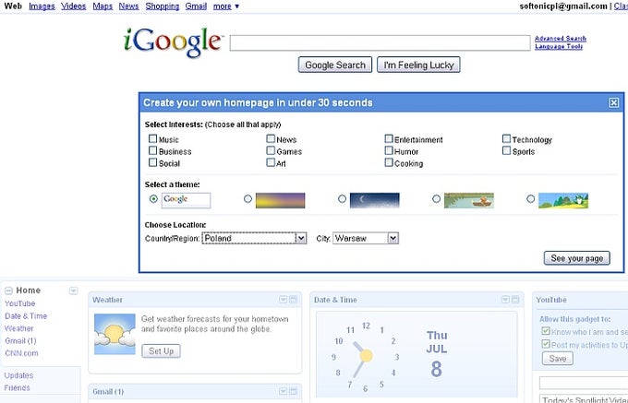Select the night sky moon theme radio button
This screenshot has height=403, width=628.
[342, 198]
